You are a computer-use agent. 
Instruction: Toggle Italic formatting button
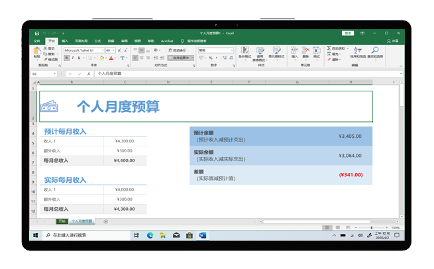tap(72, 58)
